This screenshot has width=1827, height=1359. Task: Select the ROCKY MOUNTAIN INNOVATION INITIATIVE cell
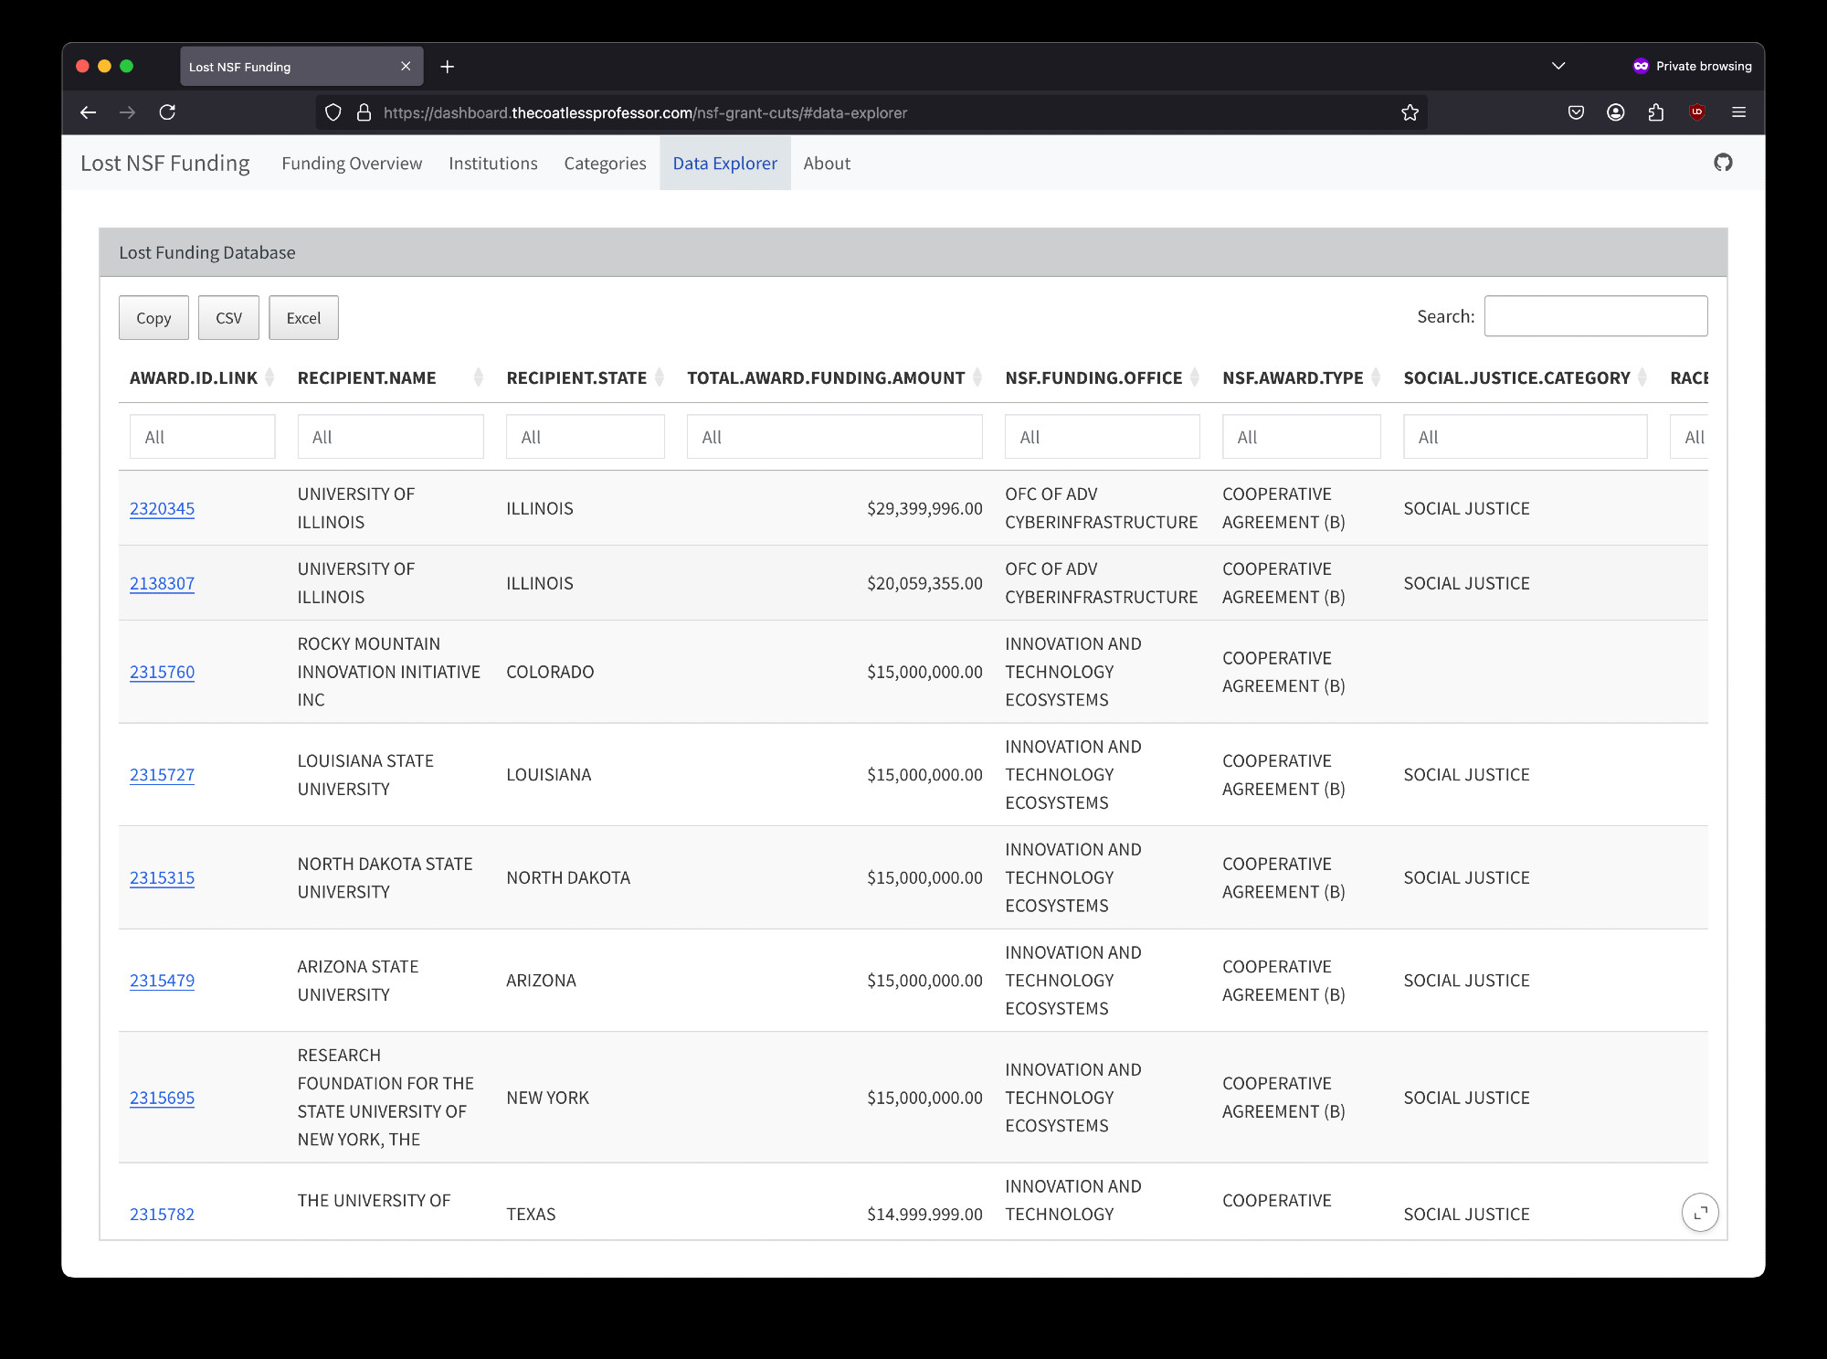click(389, 672)
